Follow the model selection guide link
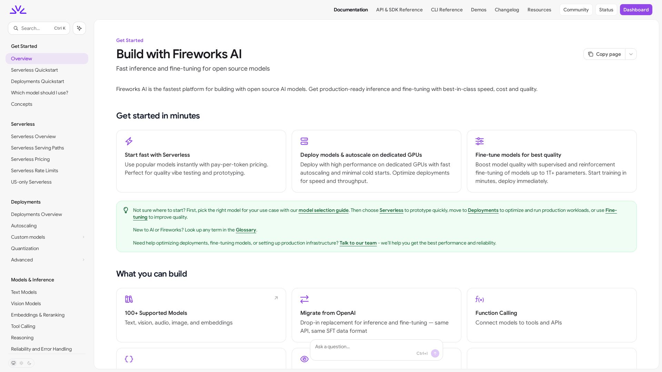The height and width of the screenshot is (372, 662). (x=323, y=210)
